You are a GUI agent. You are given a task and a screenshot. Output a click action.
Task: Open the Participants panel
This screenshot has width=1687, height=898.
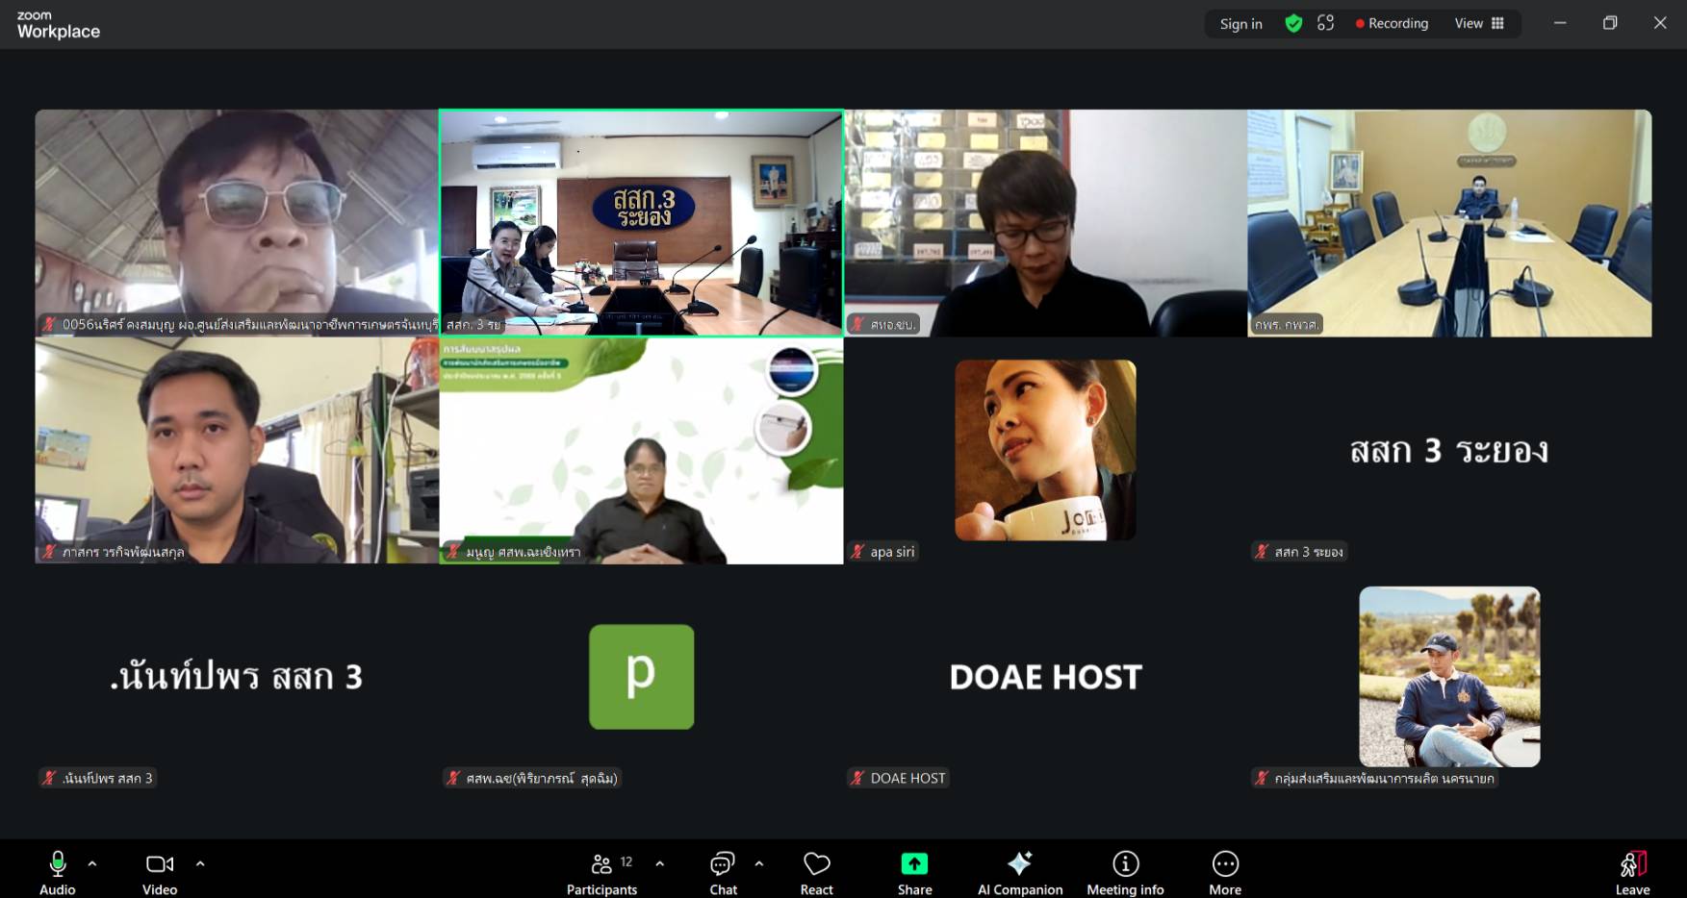[602, 872]
